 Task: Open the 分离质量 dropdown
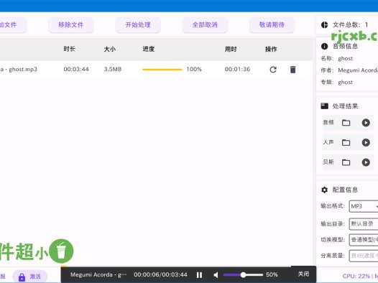pyautogui.click(x=364, y=256)
